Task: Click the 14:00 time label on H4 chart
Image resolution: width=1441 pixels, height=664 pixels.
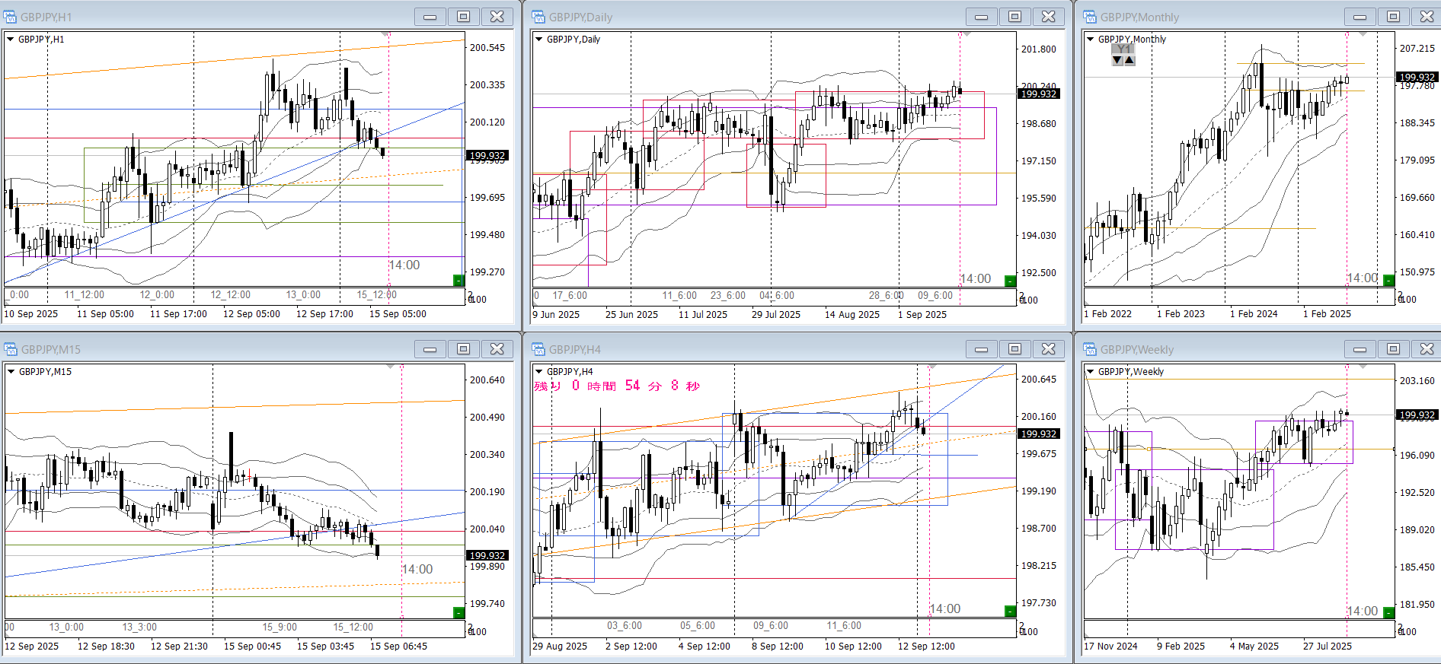Action: [x=944, y=608]
